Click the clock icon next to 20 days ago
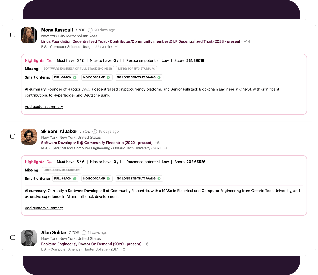 (90, 30)
